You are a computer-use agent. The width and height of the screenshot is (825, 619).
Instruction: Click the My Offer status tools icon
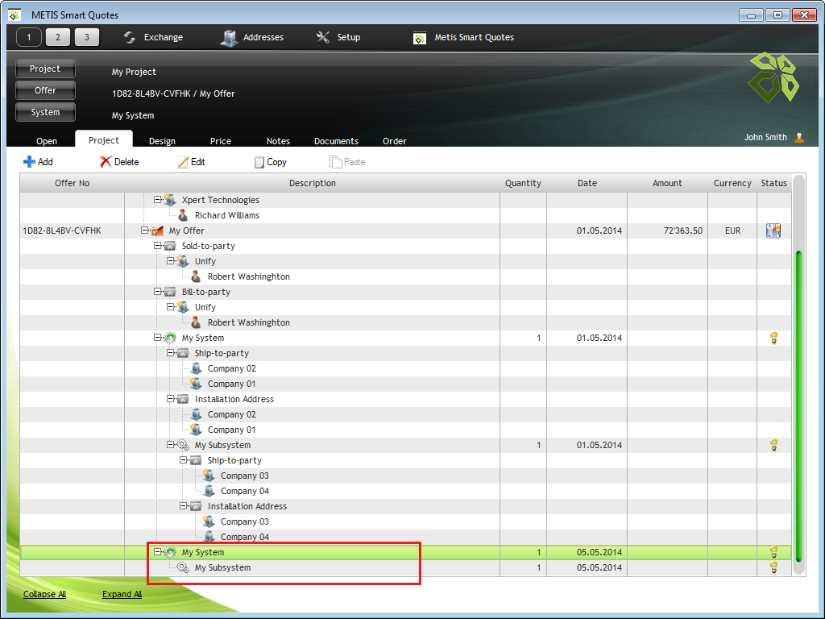(773, 231)
